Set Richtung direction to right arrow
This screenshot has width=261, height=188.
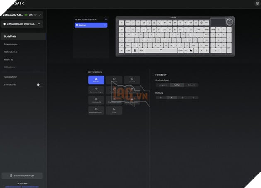172,98
